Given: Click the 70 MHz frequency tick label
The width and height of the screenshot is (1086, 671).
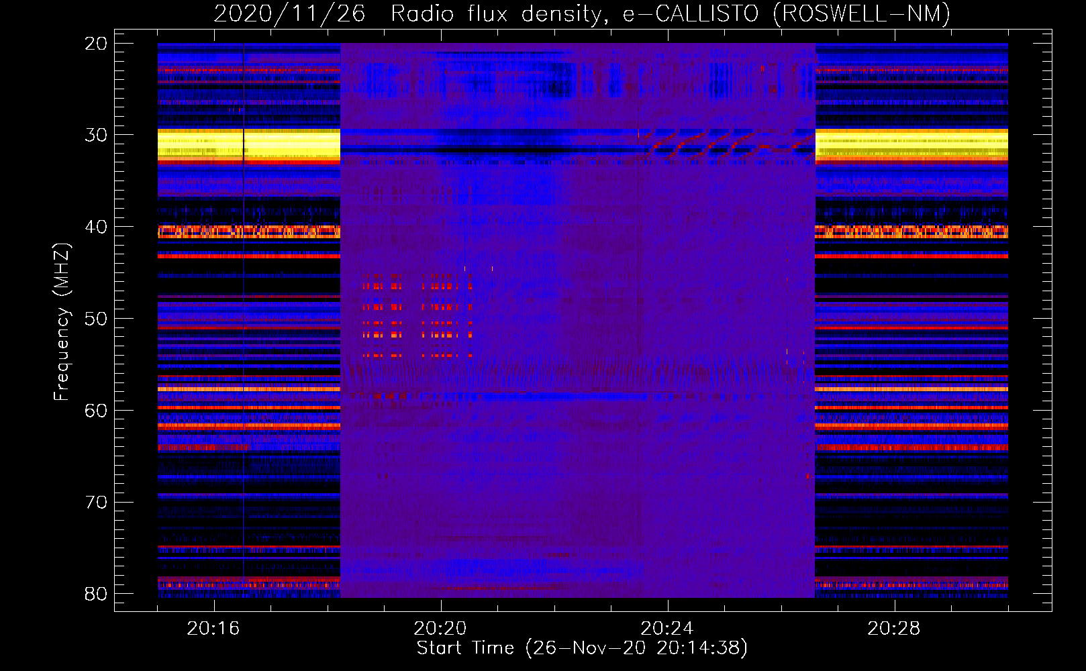Looking at the screenshot, I should pos(95,503).
